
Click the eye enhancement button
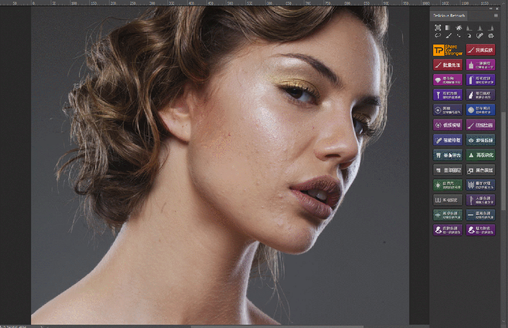pyautogui.click(x=481, y=140)
